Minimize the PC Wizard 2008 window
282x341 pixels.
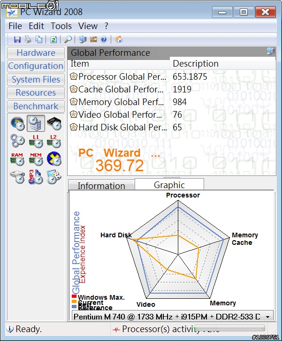pos(222,12)
